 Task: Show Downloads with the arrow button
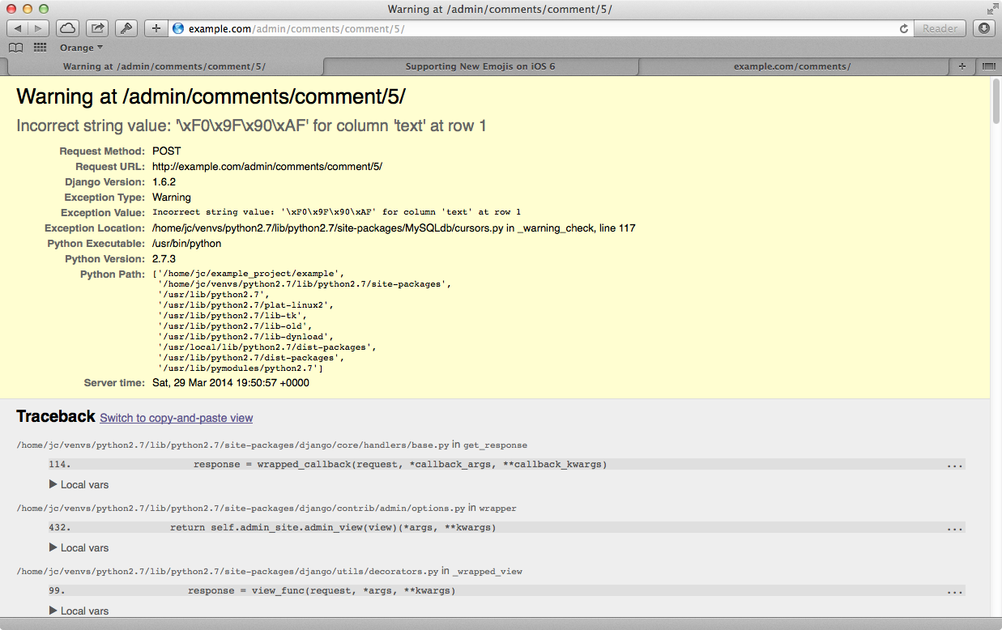coord(983,28)
